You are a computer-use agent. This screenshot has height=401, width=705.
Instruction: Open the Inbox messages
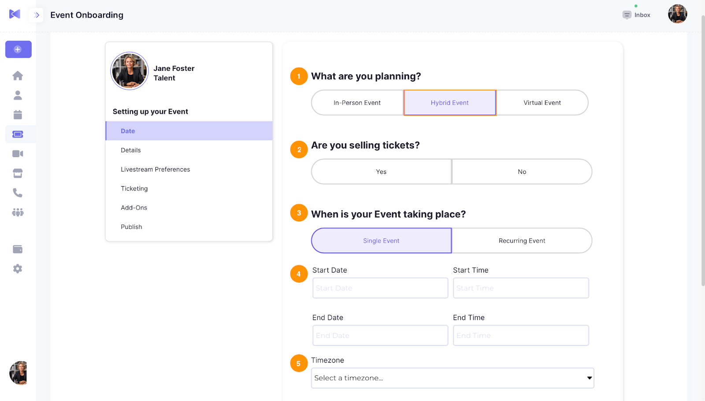tap(637, 15)
